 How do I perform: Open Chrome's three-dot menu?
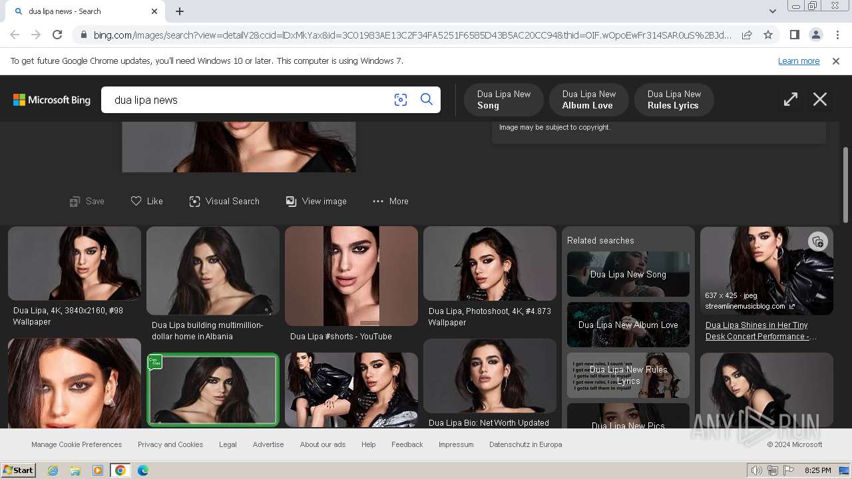837,35
